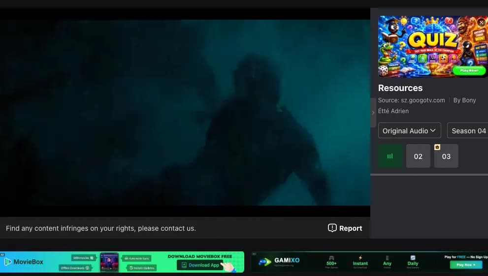
Task: Click the Daily icon in Gamixo ad
Action: pyautogui.click(x=413, y=258)
